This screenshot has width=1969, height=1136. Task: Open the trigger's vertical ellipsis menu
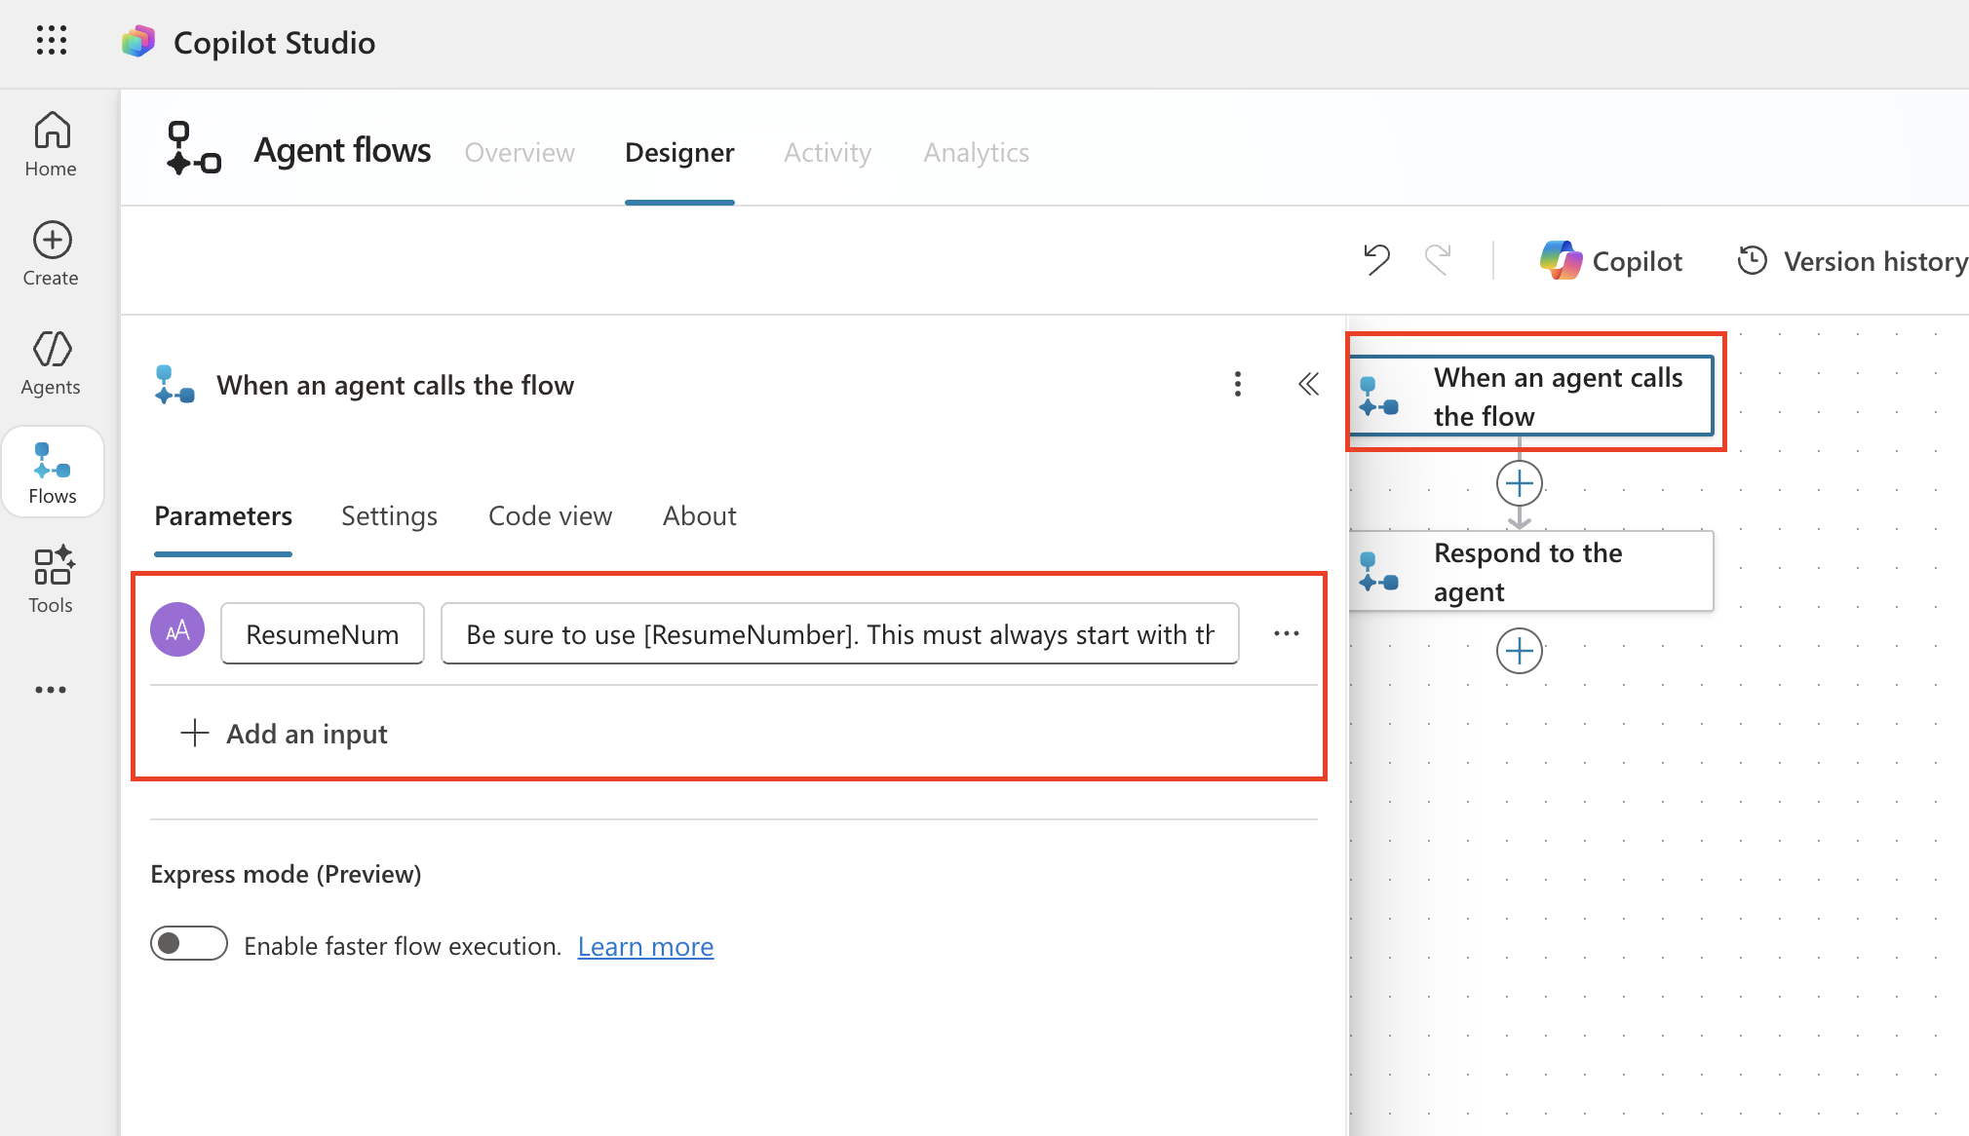[x=1237, y=384]
